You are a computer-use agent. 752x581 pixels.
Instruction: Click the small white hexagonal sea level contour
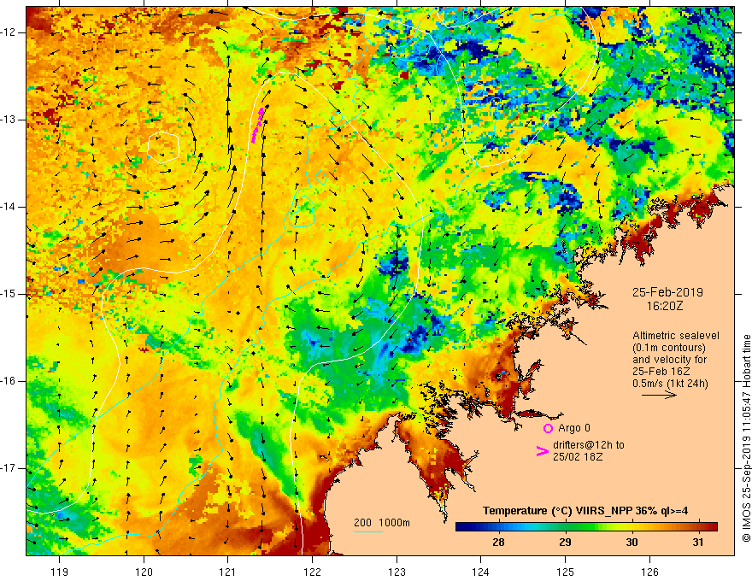pyautogui.click(x=163, y=147)
